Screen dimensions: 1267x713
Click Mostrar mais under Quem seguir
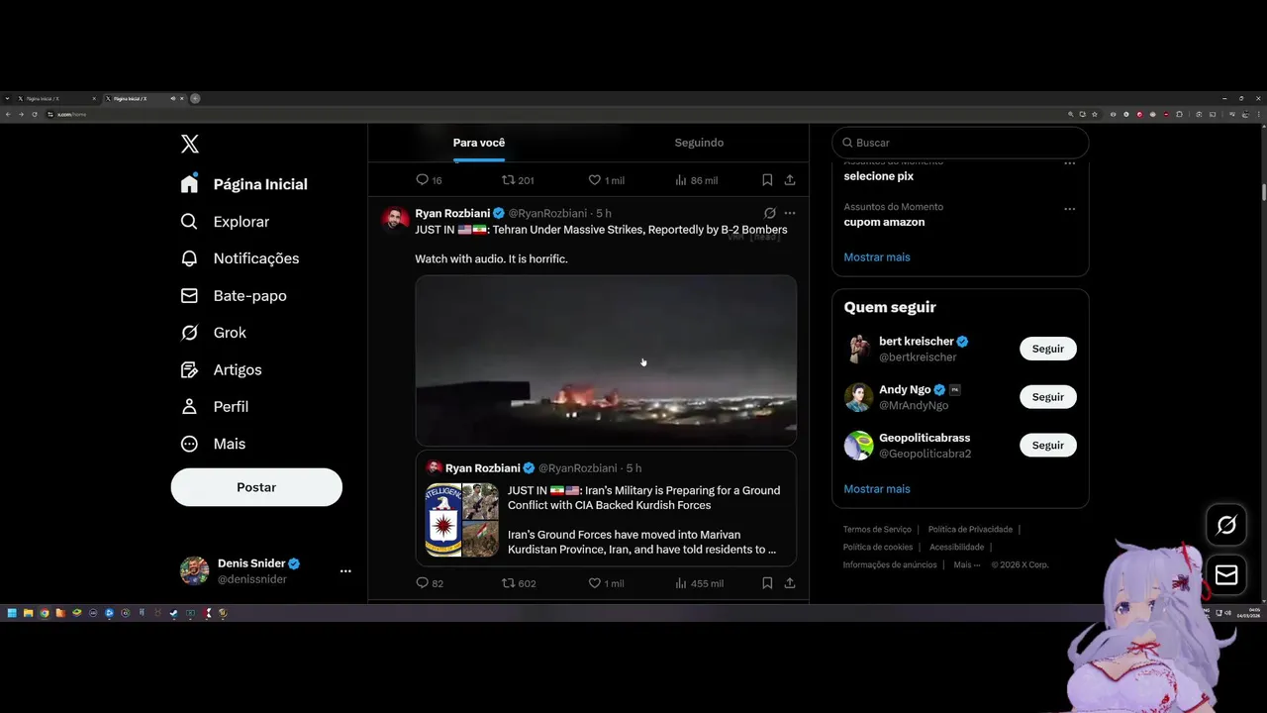tap(877, 489)
